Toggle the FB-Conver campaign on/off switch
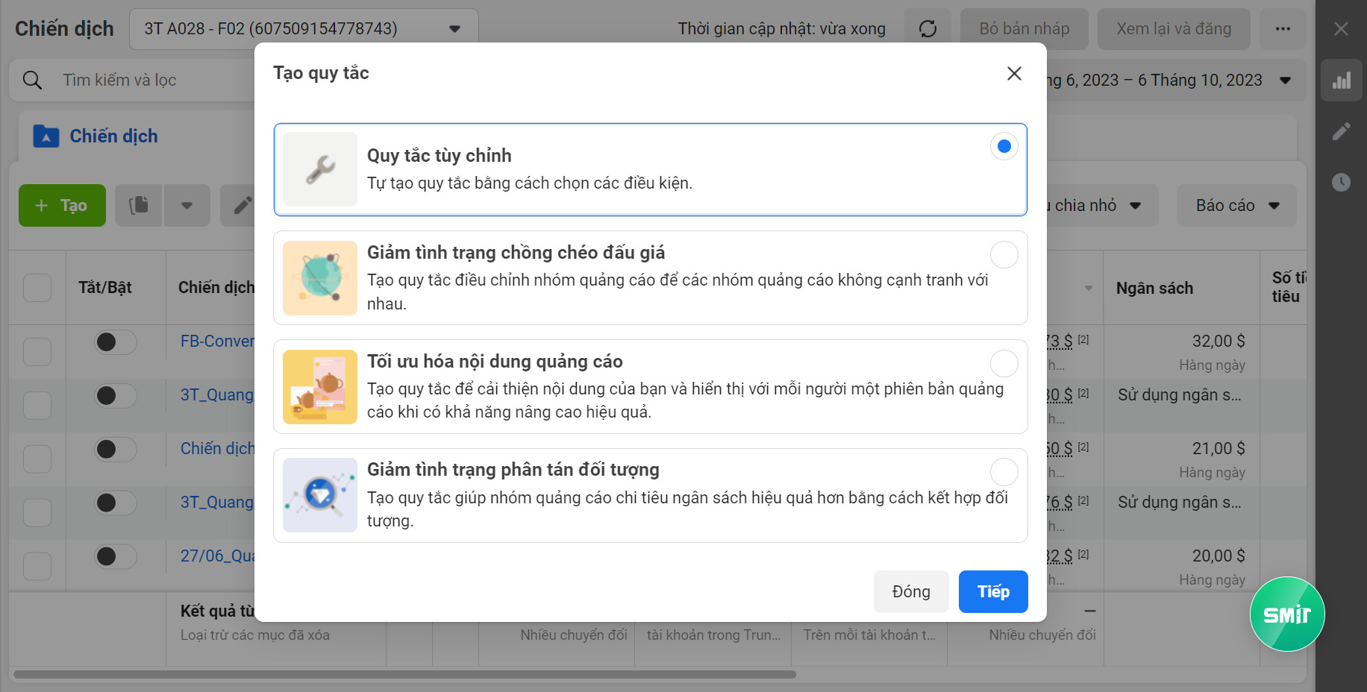Image resolution: width=1367 pixels, height=692 pixels. point(116,342)
